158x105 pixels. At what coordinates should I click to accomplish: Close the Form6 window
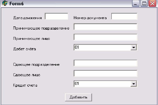pyautogui.click(x=152, y=4)
